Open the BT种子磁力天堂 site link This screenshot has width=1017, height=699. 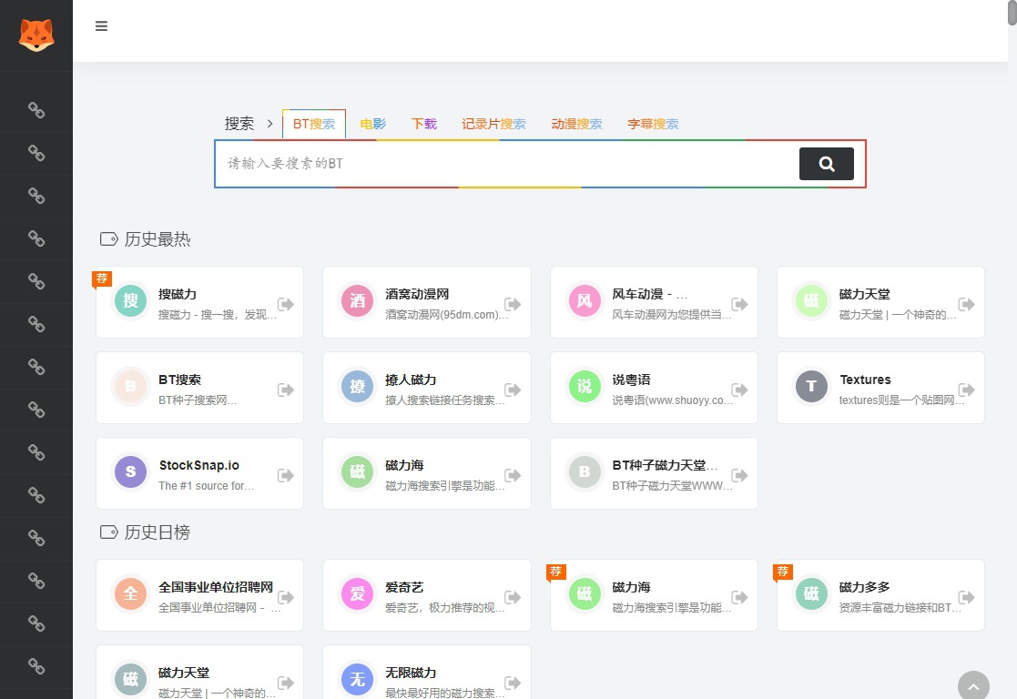(x=665, y=466)
